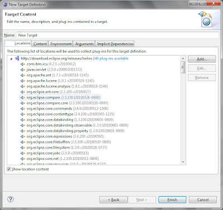
Task: Click the Name field containing New Target
Action: pyautogui.click(x=118, y=35)
